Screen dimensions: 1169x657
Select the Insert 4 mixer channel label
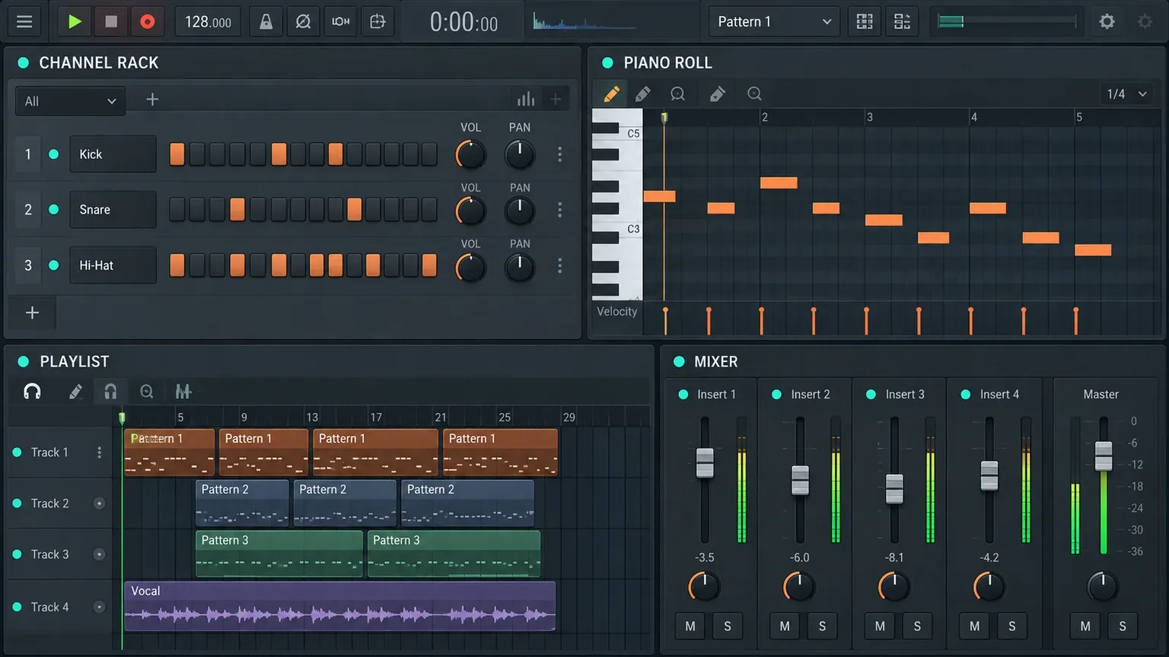pos(999,395)
